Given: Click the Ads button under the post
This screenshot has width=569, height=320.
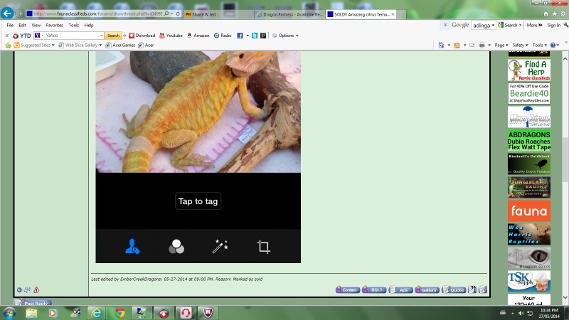Looking at the screenshot, I should [x=400, y=289].
